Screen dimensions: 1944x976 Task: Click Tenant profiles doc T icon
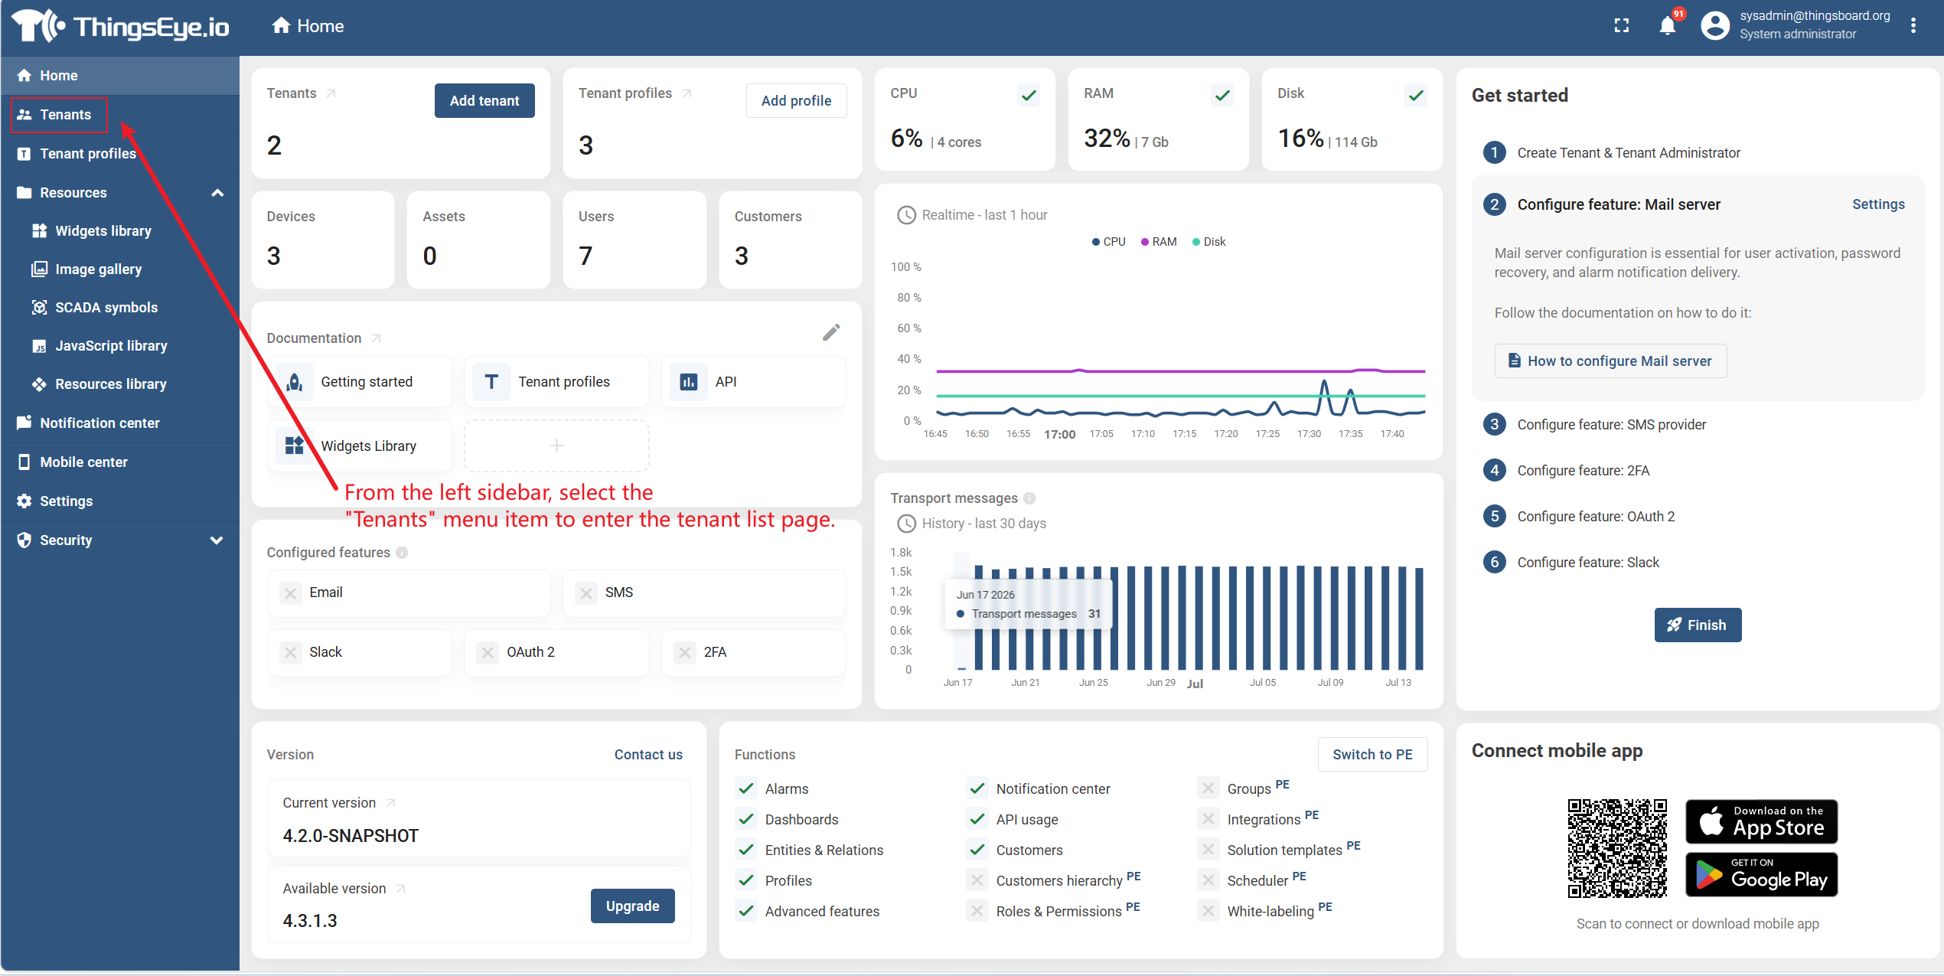click(491, 382)
